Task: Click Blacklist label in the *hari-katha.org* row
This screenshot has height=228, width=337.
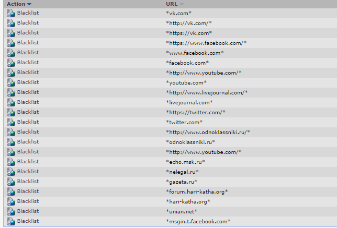Action: pos(28,201)
